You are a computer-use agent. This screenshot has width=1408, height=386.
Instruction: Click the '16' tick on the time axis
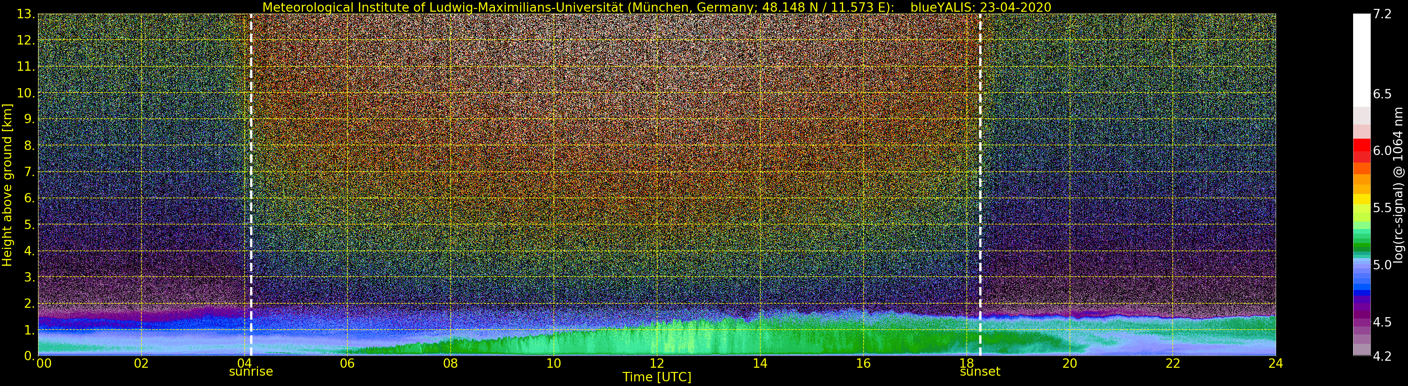point(863,364)
